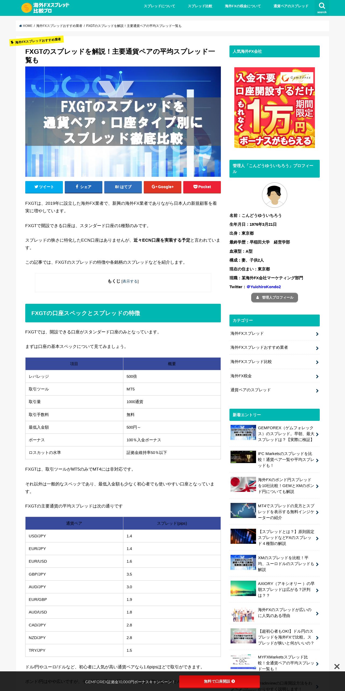The image size is (345, 691).
Task: Bookmark with the B! はてブ button
Action: [x=123, y=187]
